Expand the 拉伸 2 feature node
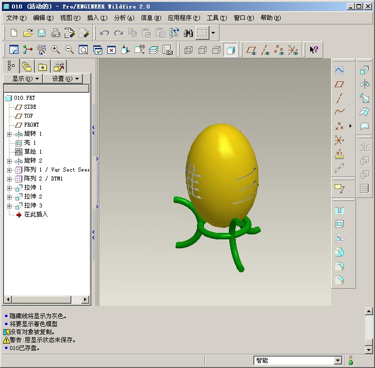This screenshot has height=368, width=375. pyautogui.click(x=9, y=197)
